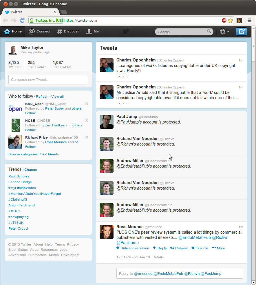Click Peter Suber link under BMJ_Open
The image size is (256, 285).
(54, 108)
